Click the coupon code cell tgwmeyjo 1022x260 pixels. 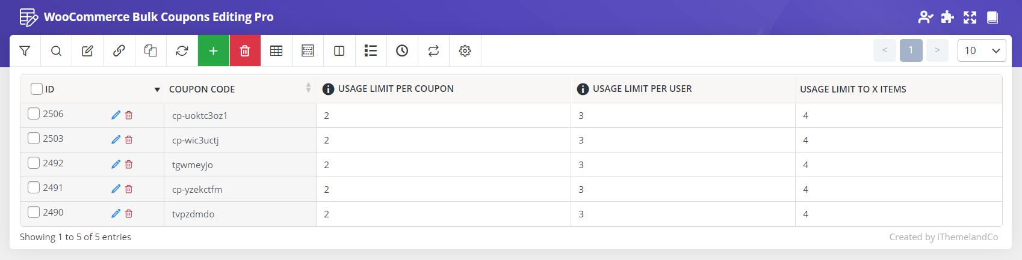click(x=193, y=165)
